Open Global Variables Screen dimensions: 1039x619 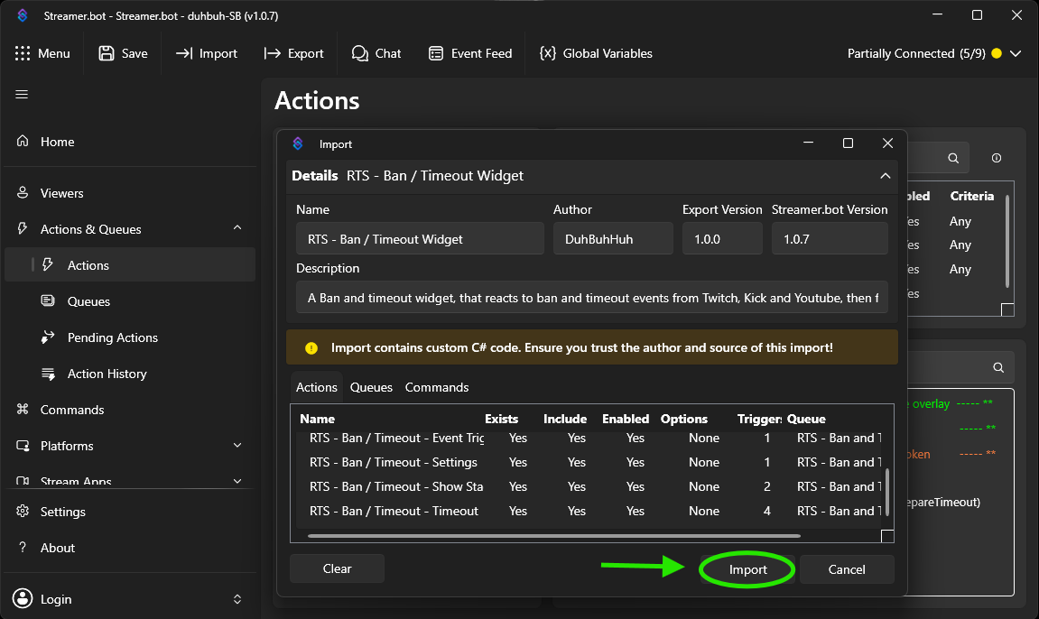click(596, 53)
